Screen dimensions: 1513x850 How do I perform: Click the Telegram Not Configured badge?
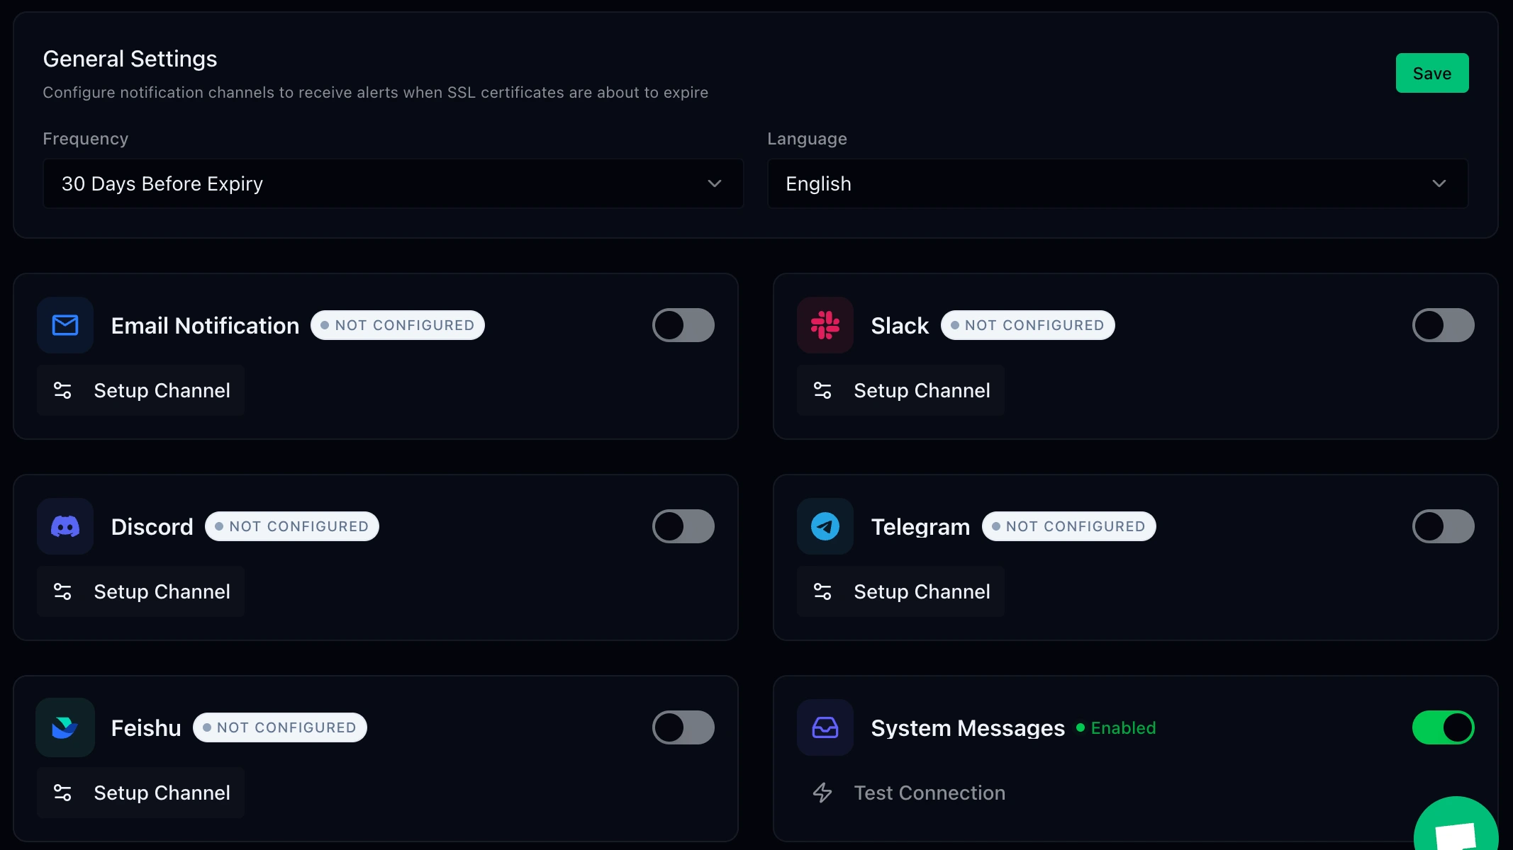point(1068,526)
